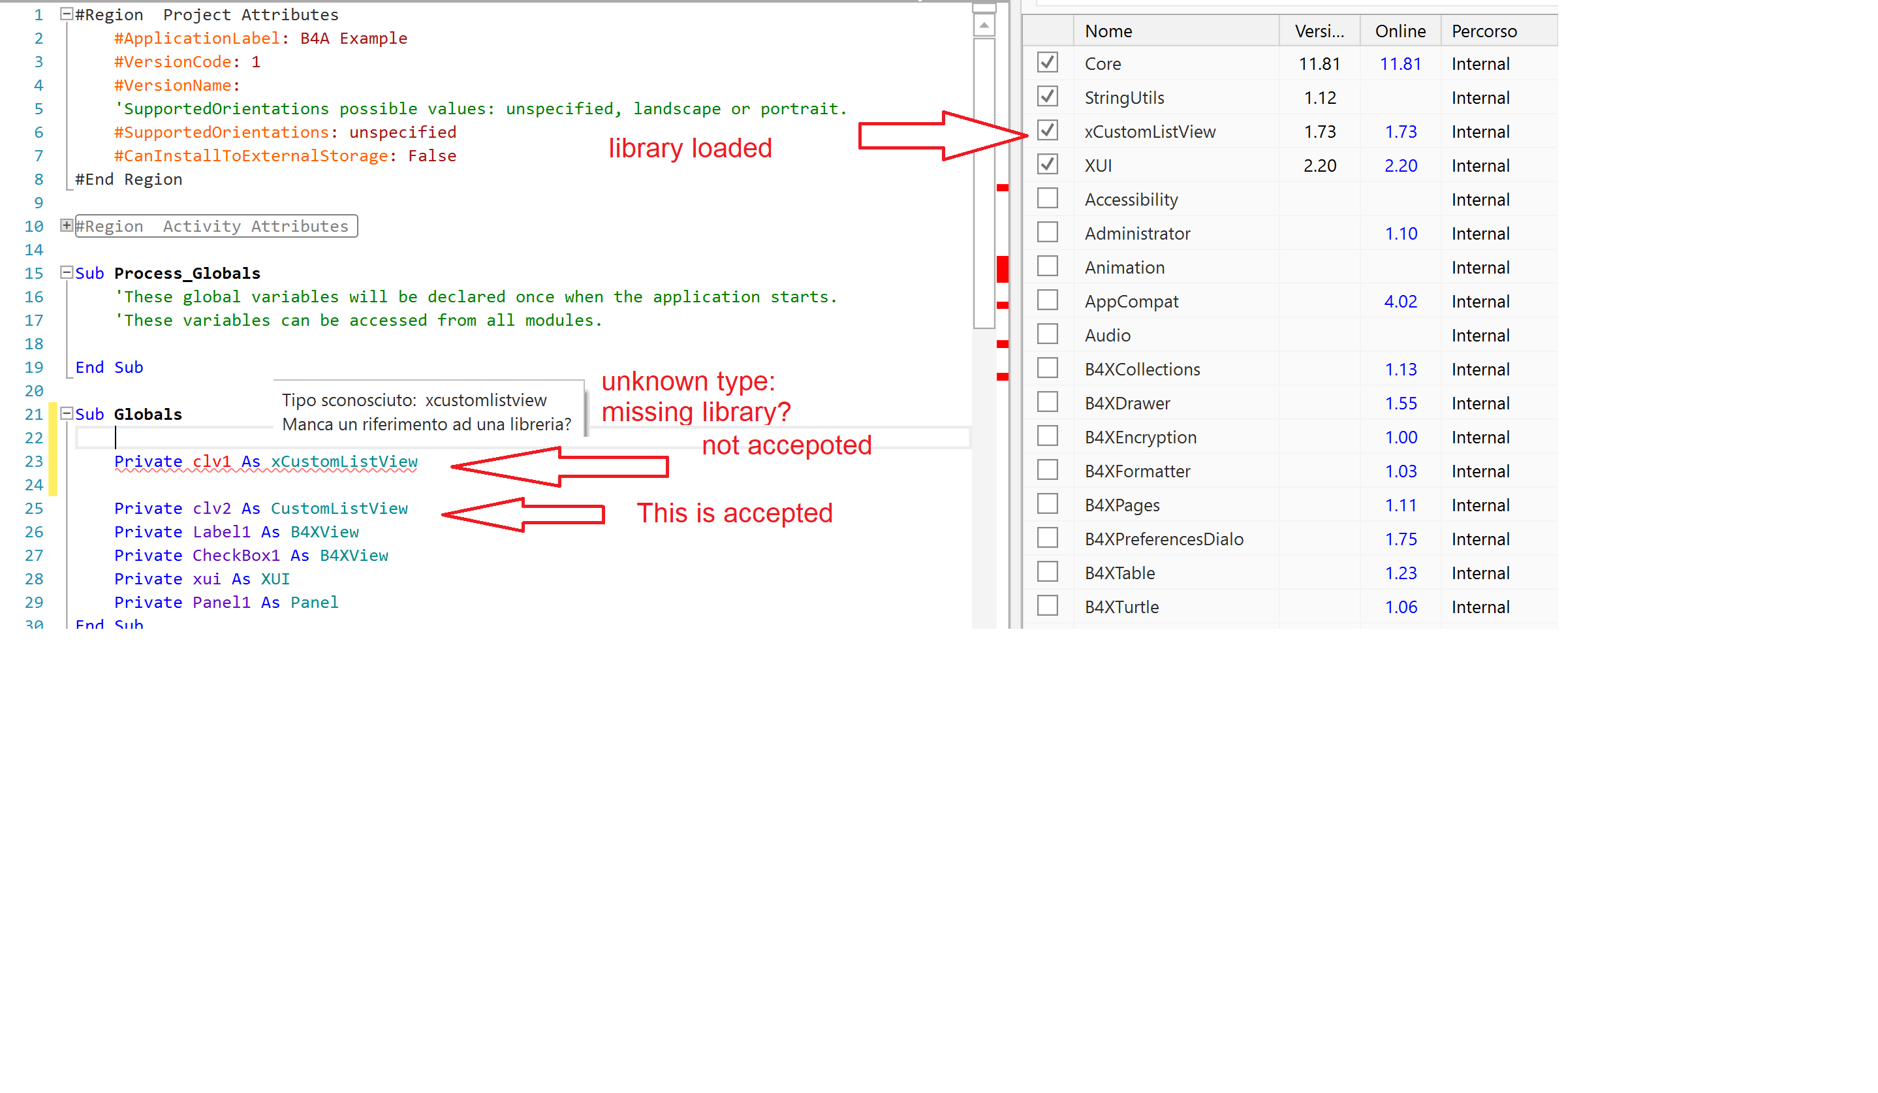Click underlined xCustomListView type on line 23
Viewport: 1878px width, 1093px height.
[x=343, y=462]
